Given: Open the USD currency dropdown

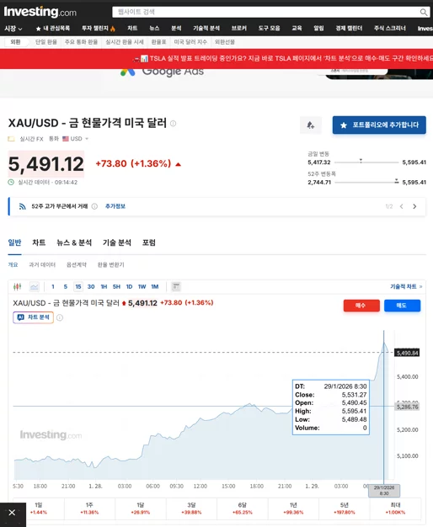Looking at the screenshot, I should coord(79,139).
